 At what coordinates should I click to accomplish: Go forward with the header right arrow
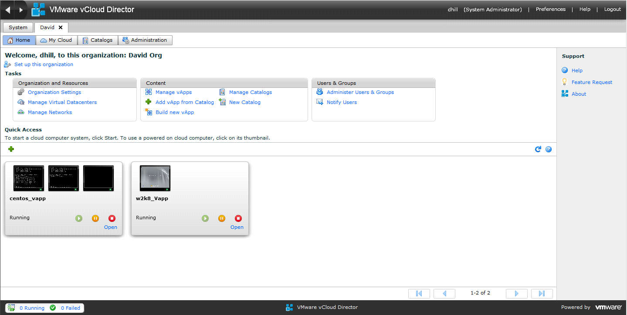pyautogui.click(x=20, y=10)
